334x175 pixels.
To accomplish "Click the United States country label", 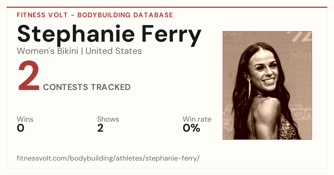I will 114,51.
